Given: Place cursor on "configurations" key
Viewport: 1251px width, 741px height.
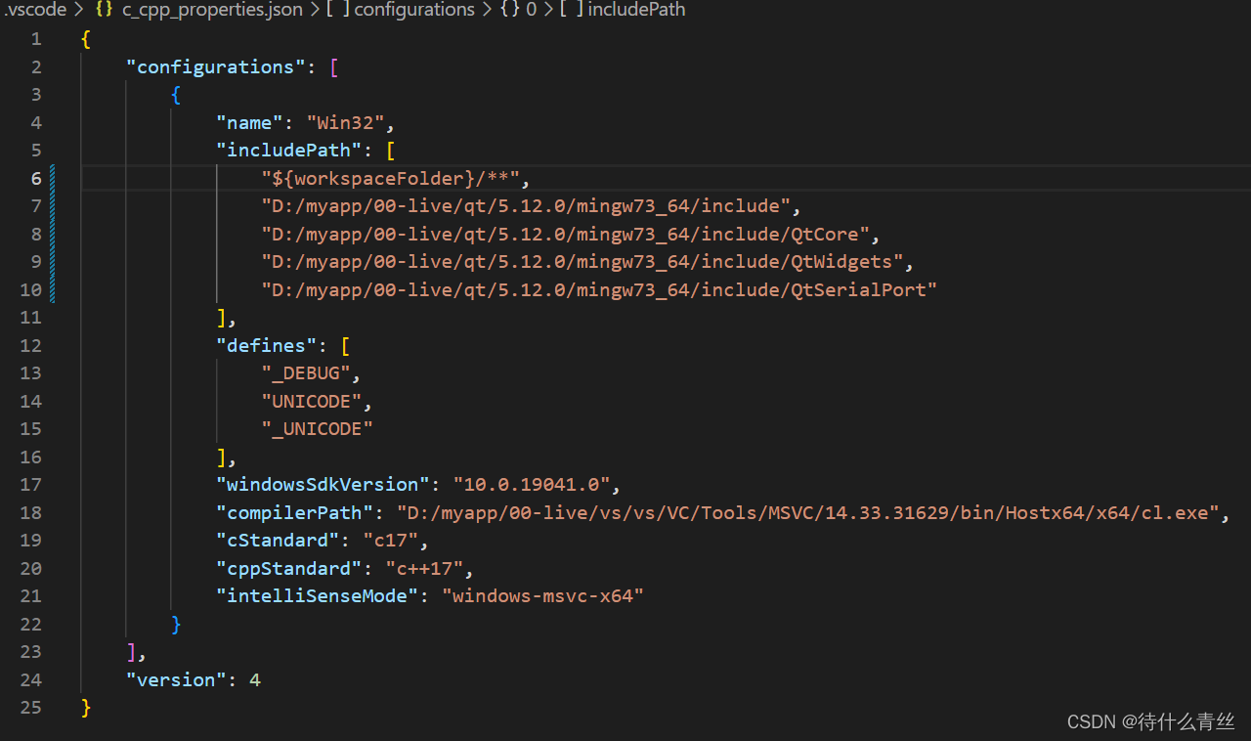Looking at the screenshot, I should 215,67.
